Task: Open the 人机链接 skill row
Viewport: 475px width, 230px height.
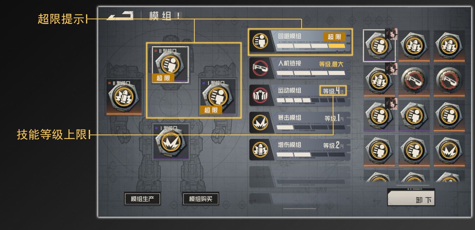Action: [300, 68]
